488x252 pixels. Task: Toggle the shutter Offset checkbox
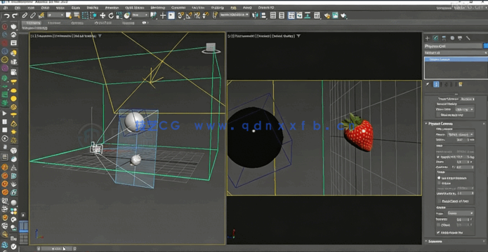[x=439, y=225]
